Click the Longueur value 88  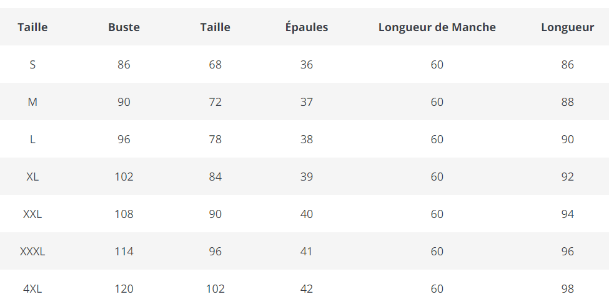click(x=567, y=102)
